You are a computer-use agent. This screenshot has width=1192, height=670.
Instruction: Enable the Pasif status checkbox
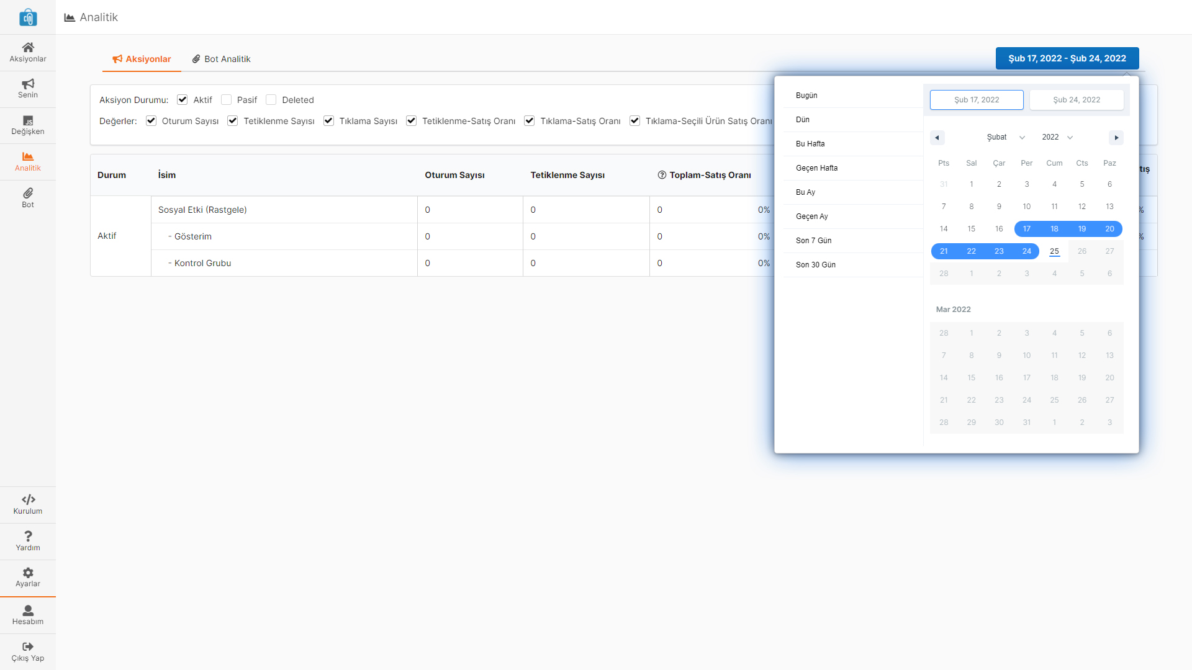click(227, 100)
